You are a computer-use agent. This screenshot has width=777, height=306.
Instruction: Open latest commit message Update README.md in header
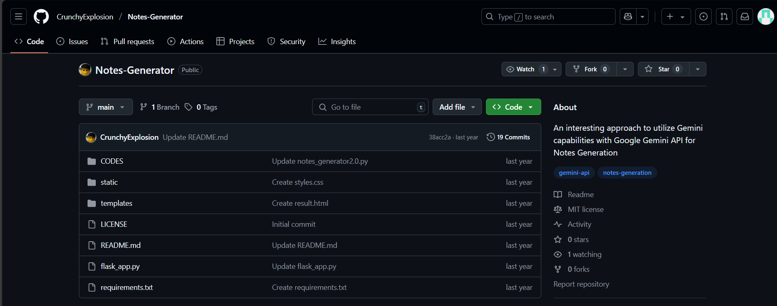click(195, 137)
